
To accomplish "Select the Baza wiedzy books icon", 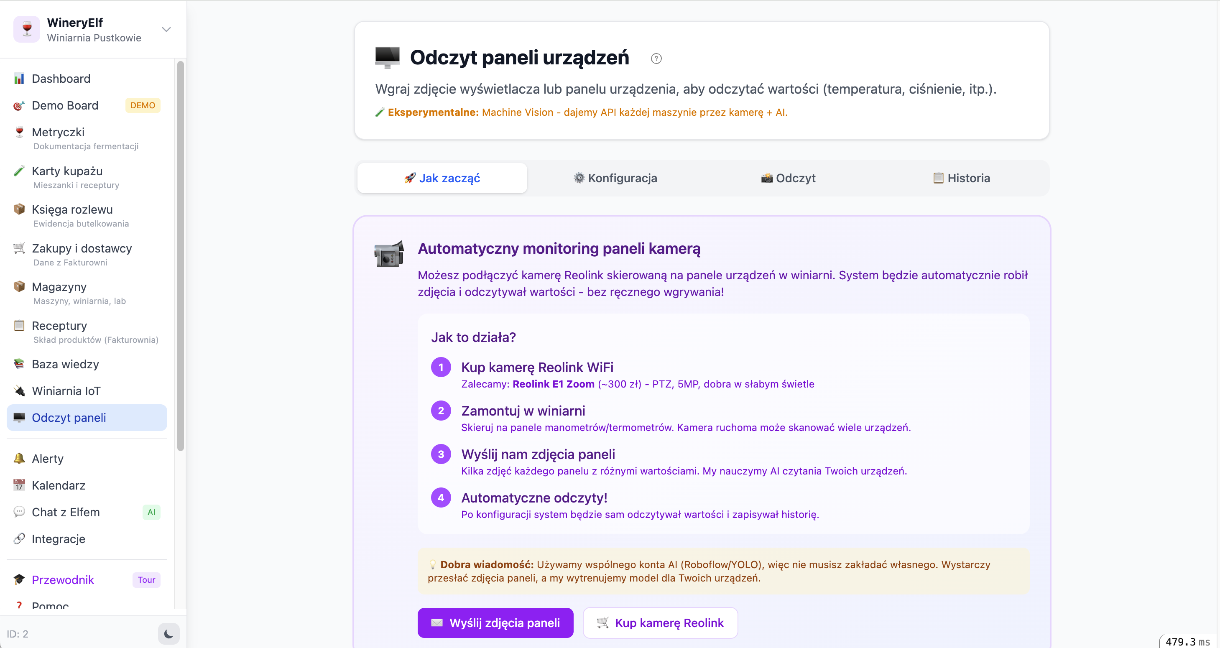I will click(x=19, y=364).
